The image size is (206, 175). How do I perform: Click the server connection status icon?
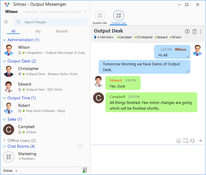[x=84, y=170]
